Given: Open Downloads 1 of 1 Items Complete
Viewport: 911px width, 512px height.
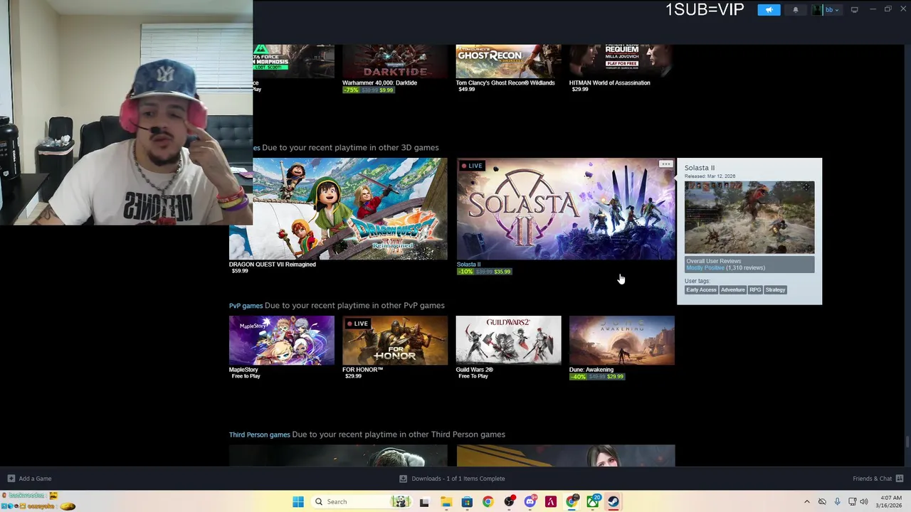Looking at the screenshot, I should click(x=458, y=479).
